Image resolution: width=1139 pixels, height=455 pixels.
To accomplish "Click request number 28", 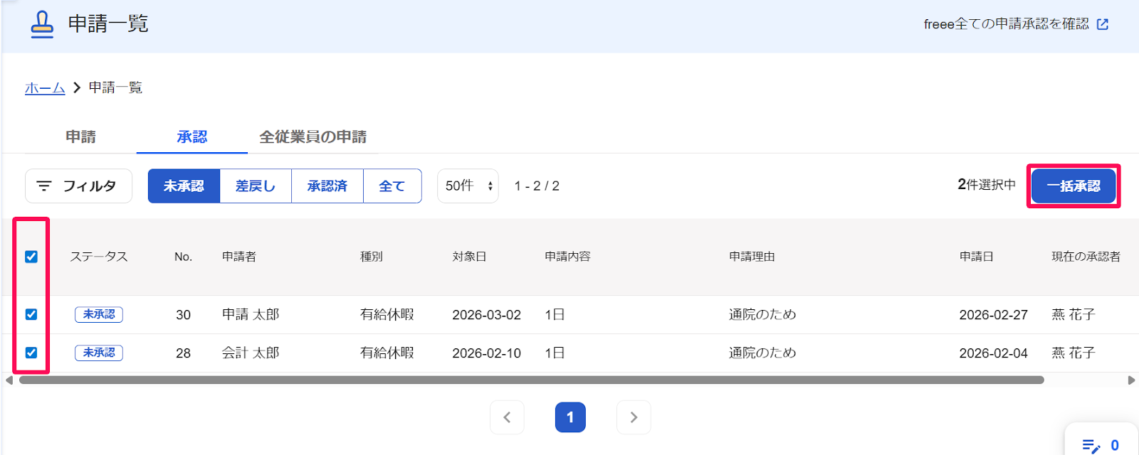I will (x=184, y=353).
